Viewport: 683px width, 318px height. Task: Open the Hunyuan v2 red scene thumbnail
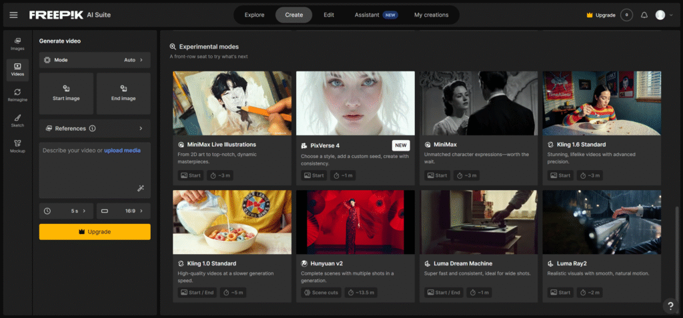click(356, 222)
